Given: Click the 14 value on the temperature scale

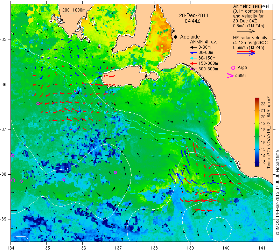Looking at the screenshot, I should (263, 155).
